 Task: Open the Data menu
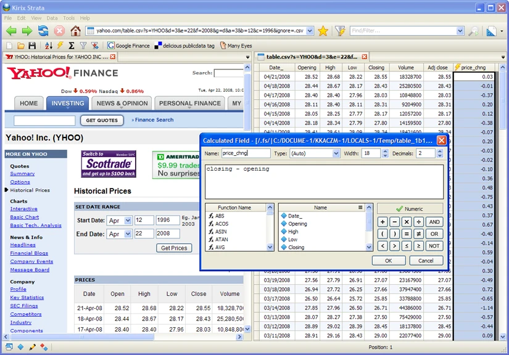pyautogui.click(x=52, y=18)
